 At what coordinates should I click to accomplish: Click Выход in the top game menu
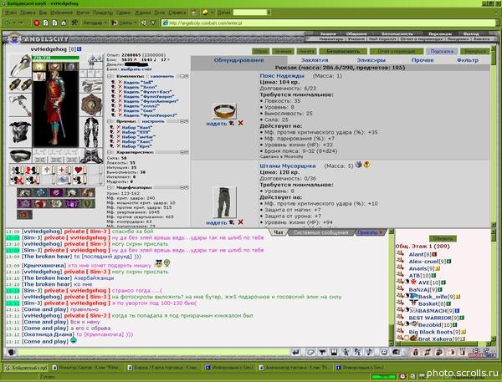click(x=470, y=33)
